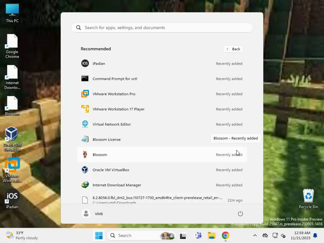
Task: Launch Internet Download Manager from the Recommended list
Action: [x=162, y=185]
